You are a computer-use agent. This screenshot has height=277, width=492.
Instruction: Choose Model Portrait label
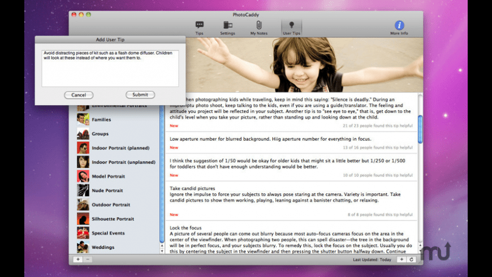click(108, 176)
